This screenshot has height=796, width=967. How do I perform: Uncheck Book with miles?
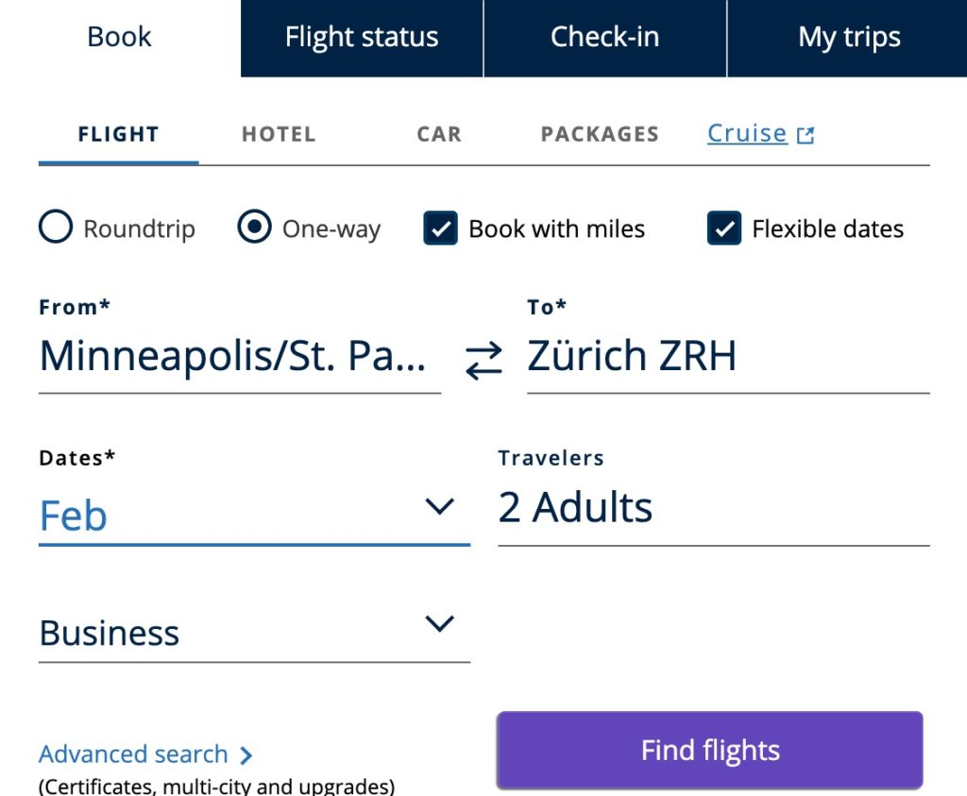pos(441,229)
